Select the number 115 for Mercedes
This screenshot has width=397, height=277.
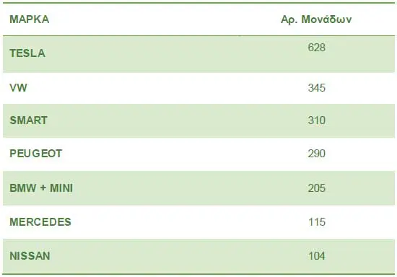(316, 222)
